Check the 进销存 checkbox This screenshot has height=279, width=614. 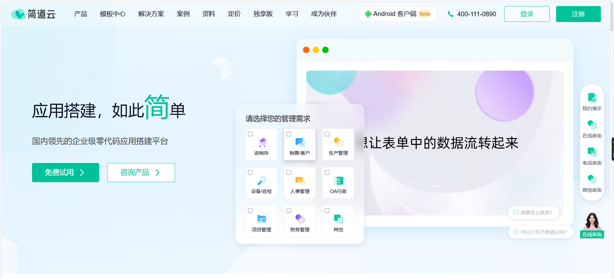pyautogui.click(x=250, y=134)
